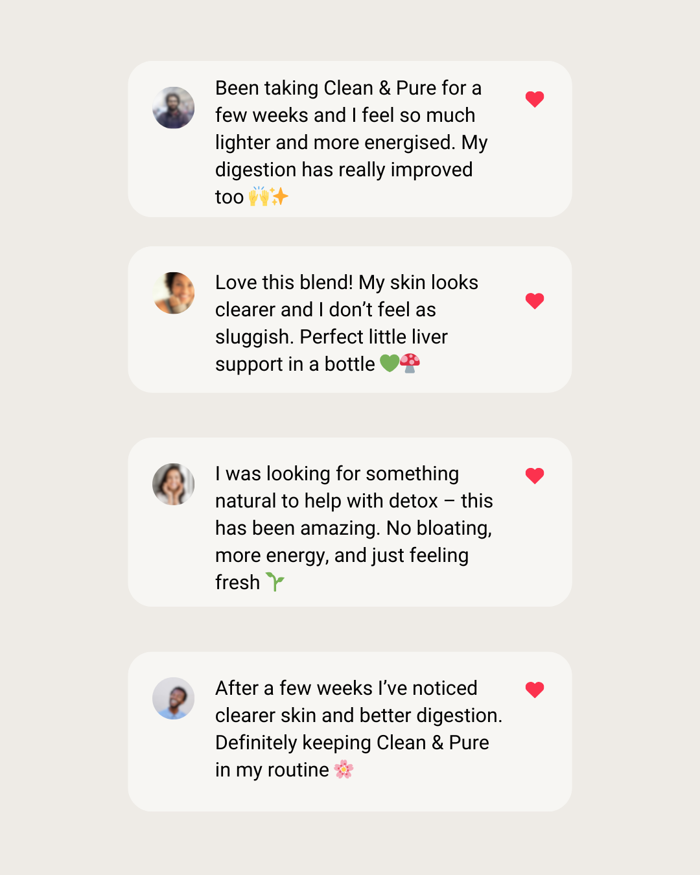Select the 'Love this blend!' review text

(347, 323)
